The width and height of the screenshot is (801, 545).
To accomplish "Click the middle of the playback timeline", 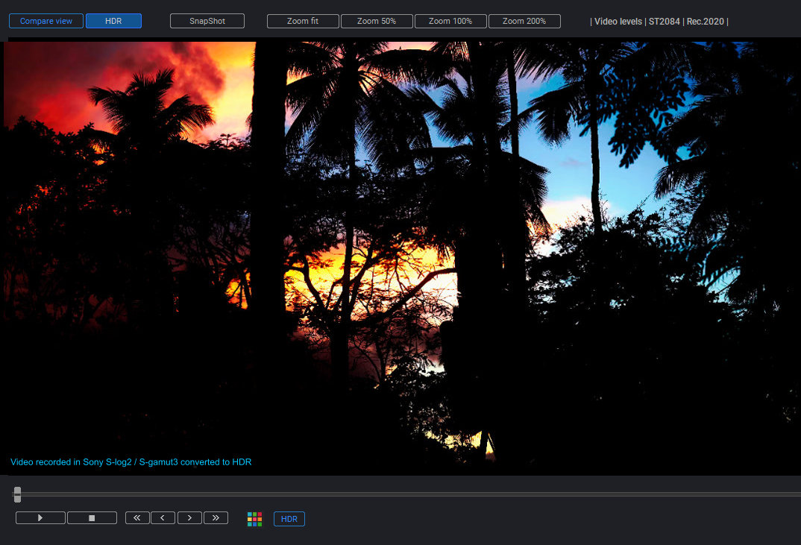I will pyautogui.click(x=409, y=494).
